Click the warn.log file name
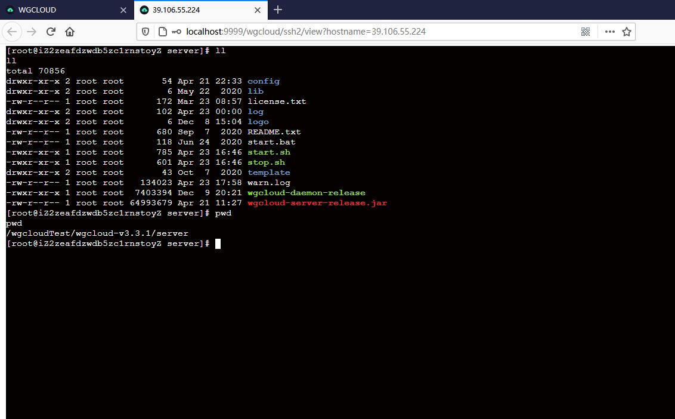Image resolution: width=675 pixels, height=419 pixels. click(x=268, y=183)
